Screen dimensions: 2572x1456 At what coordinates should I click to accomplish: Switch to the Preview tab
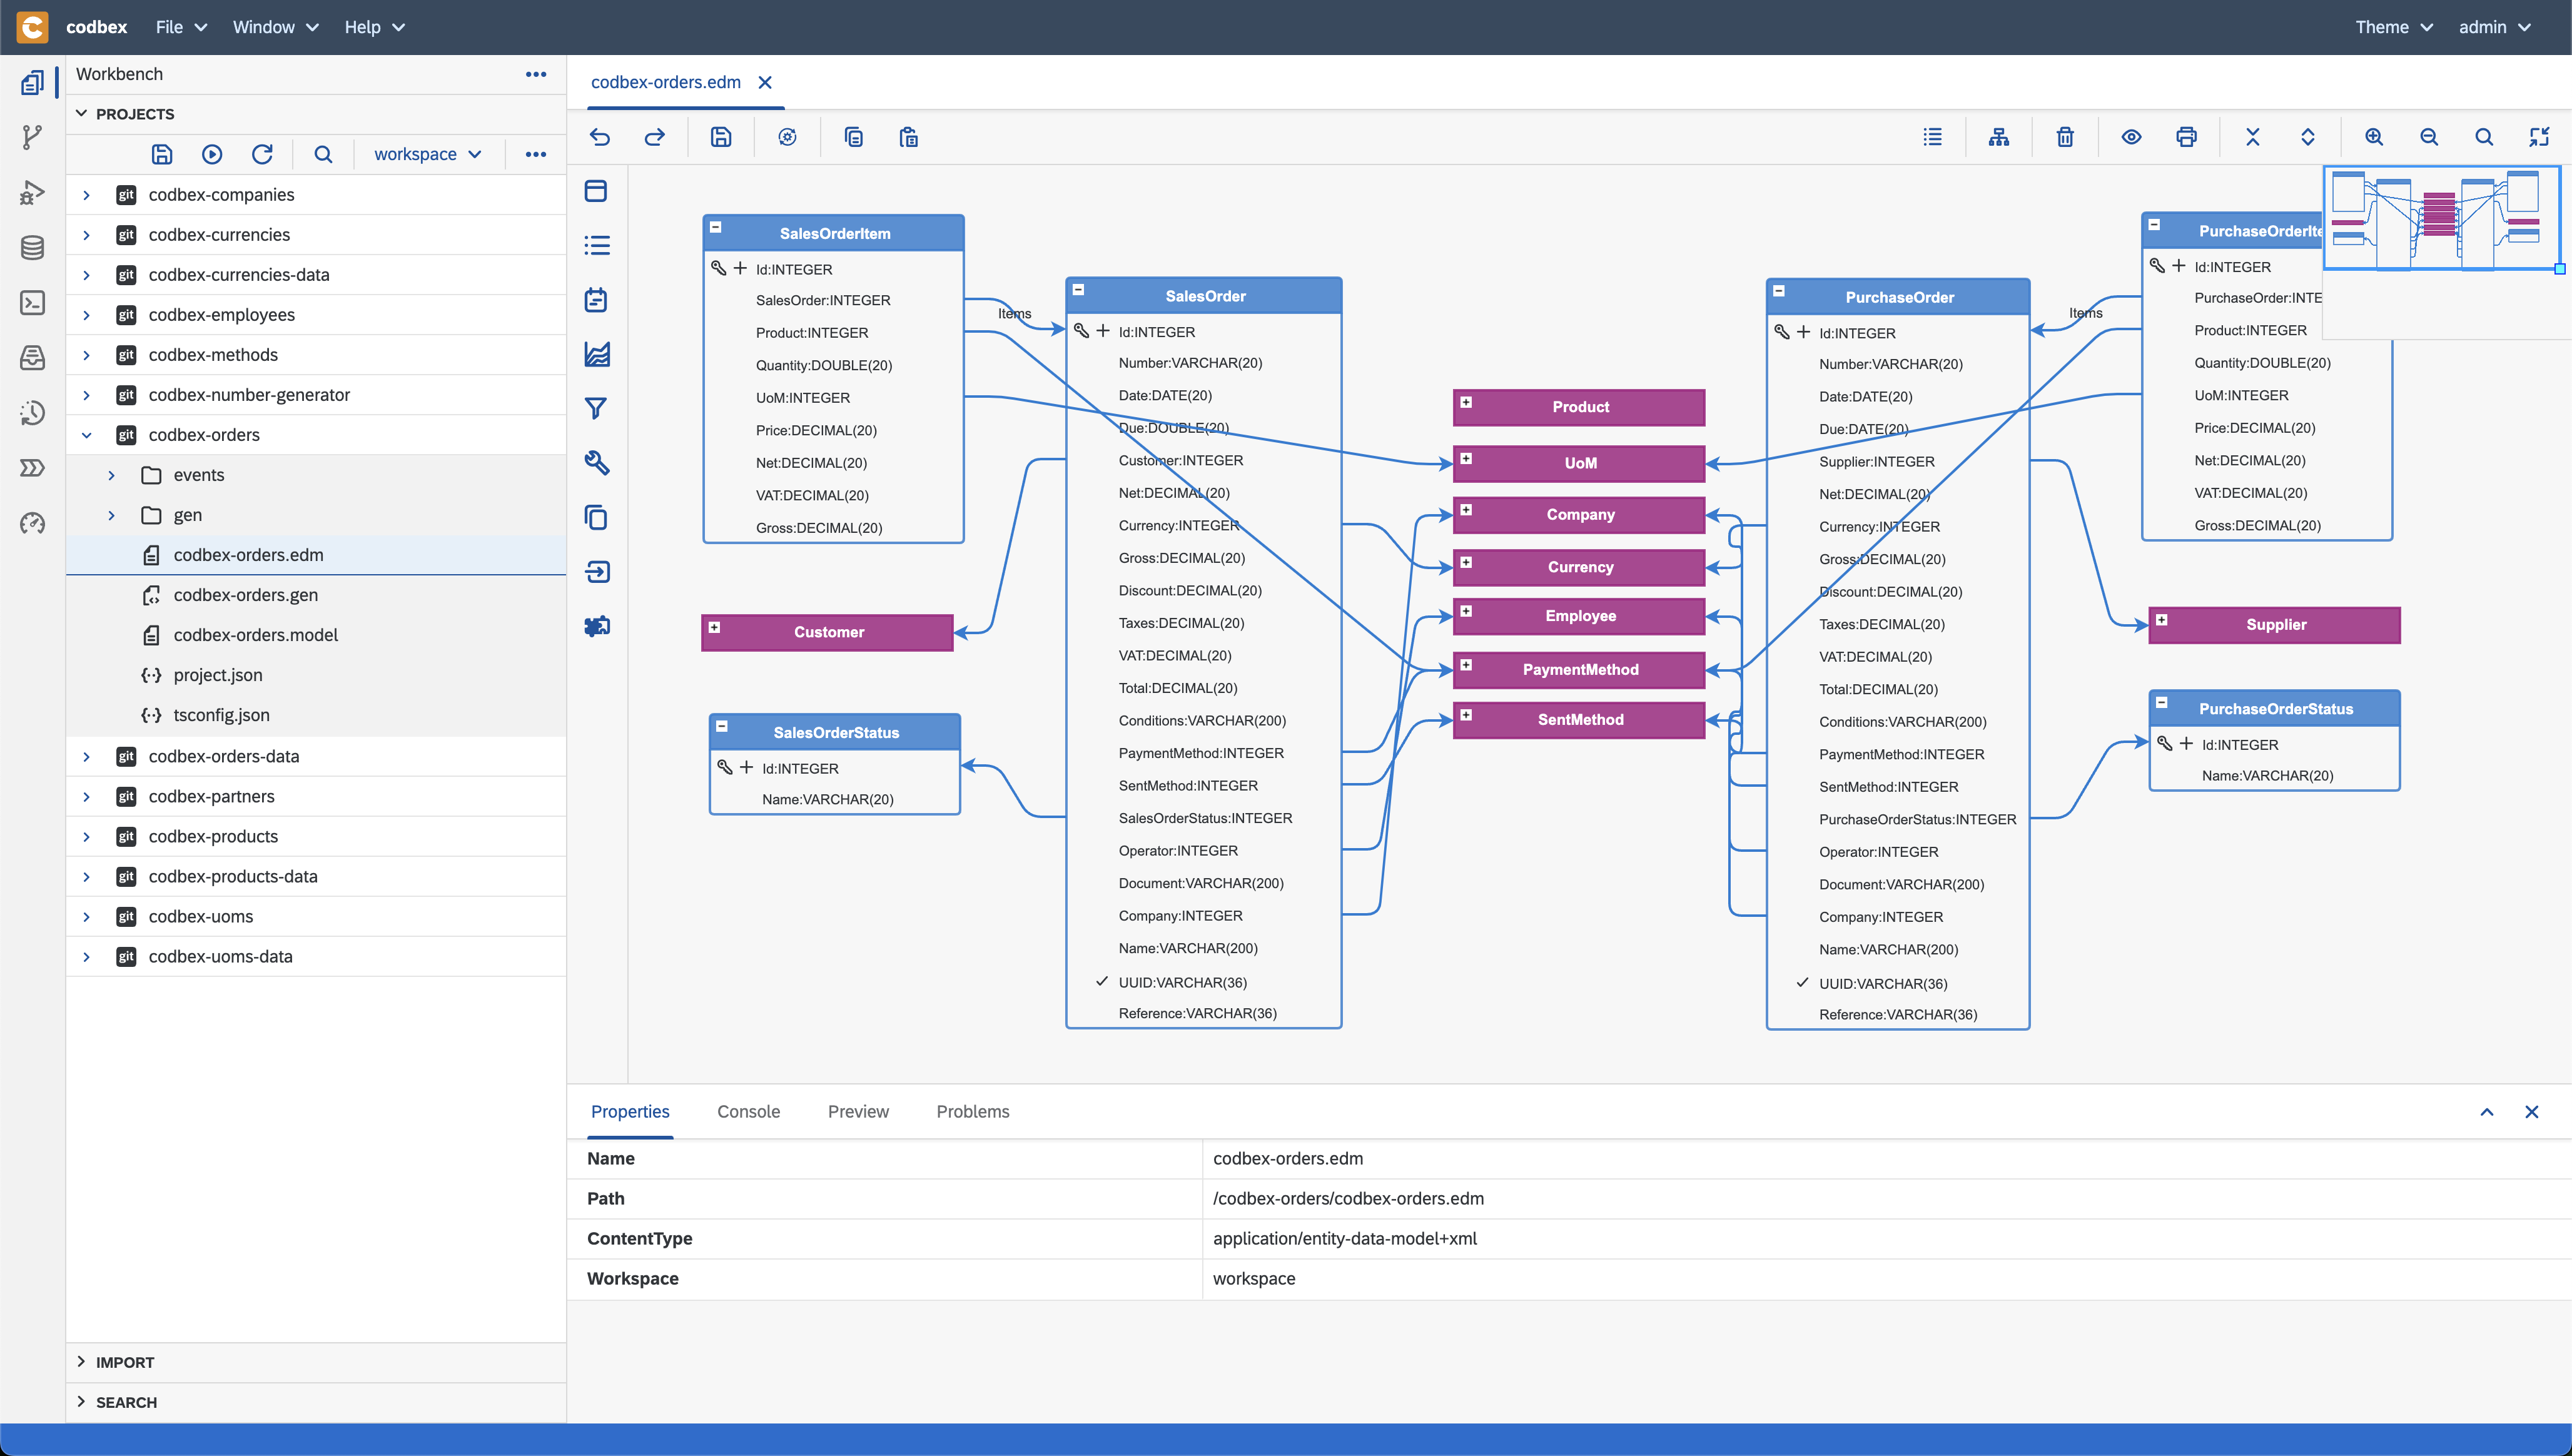[x=858, y=1112]
